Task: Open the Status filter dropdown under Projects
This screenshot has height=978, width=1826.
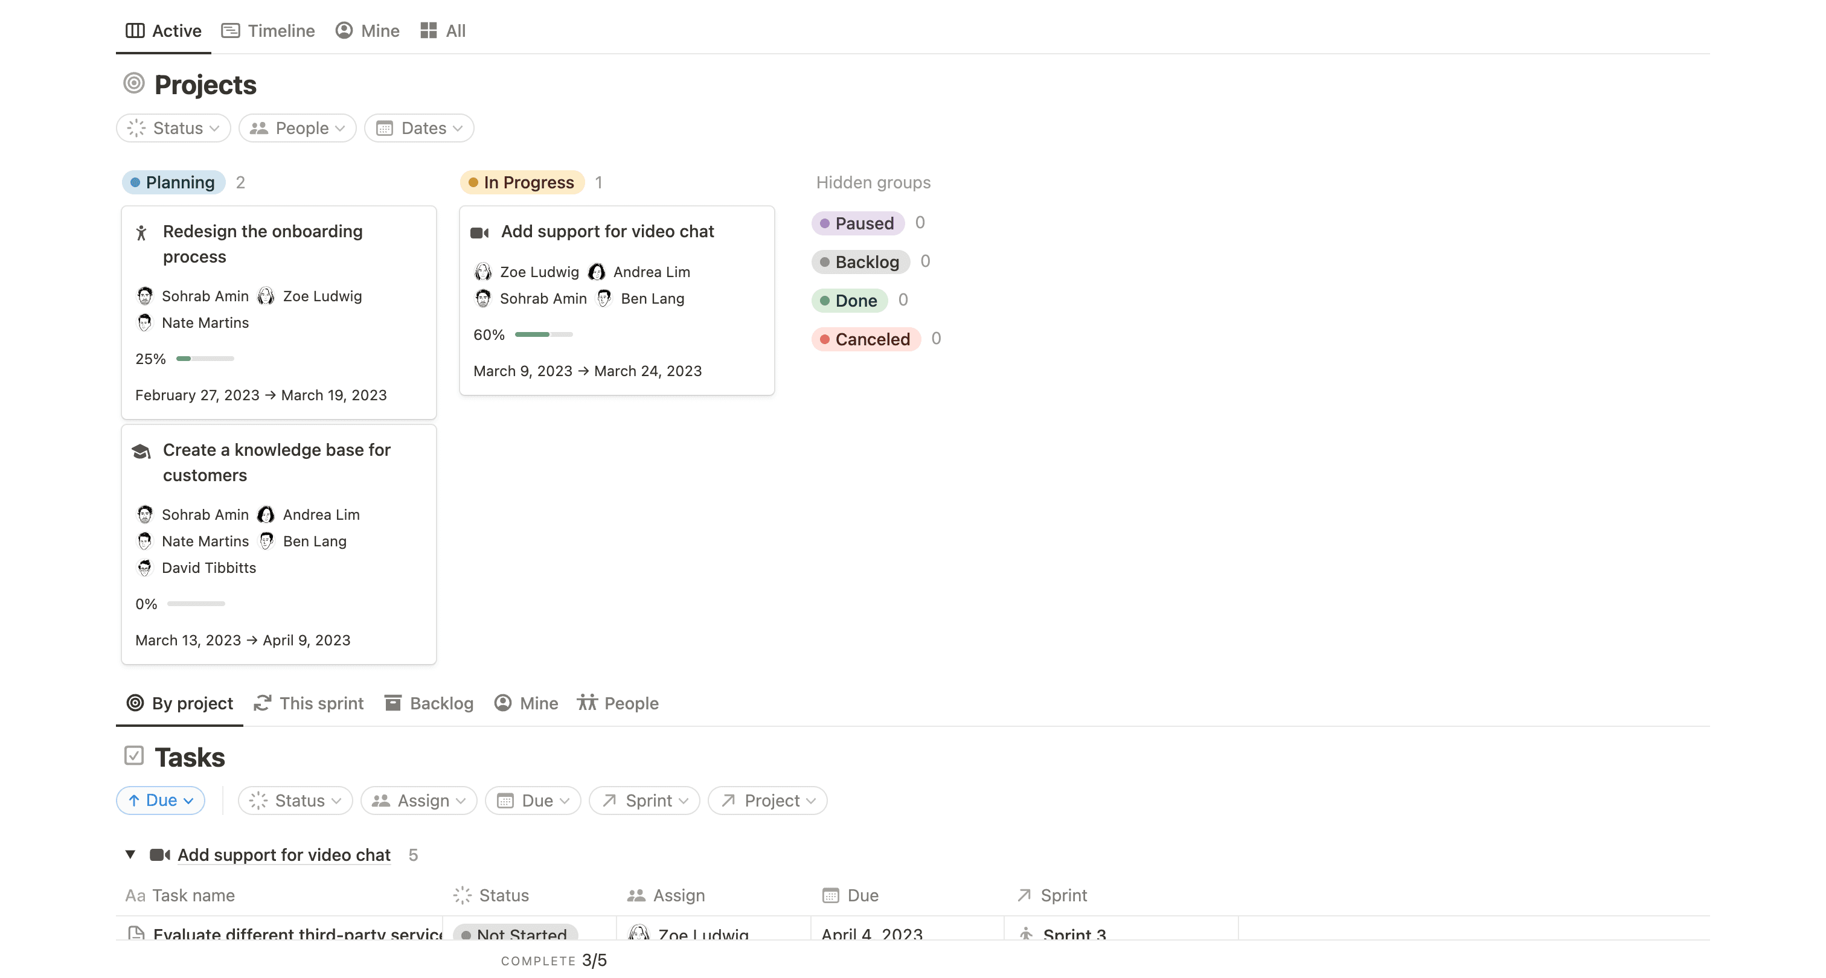Action: [173, 127]
